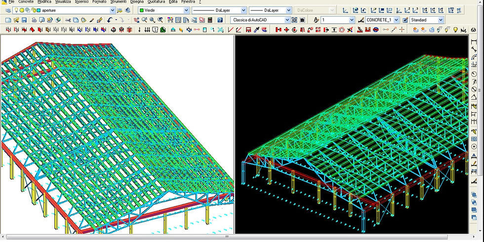
Task: Click the New drawing icon
Action: point(8,20)
